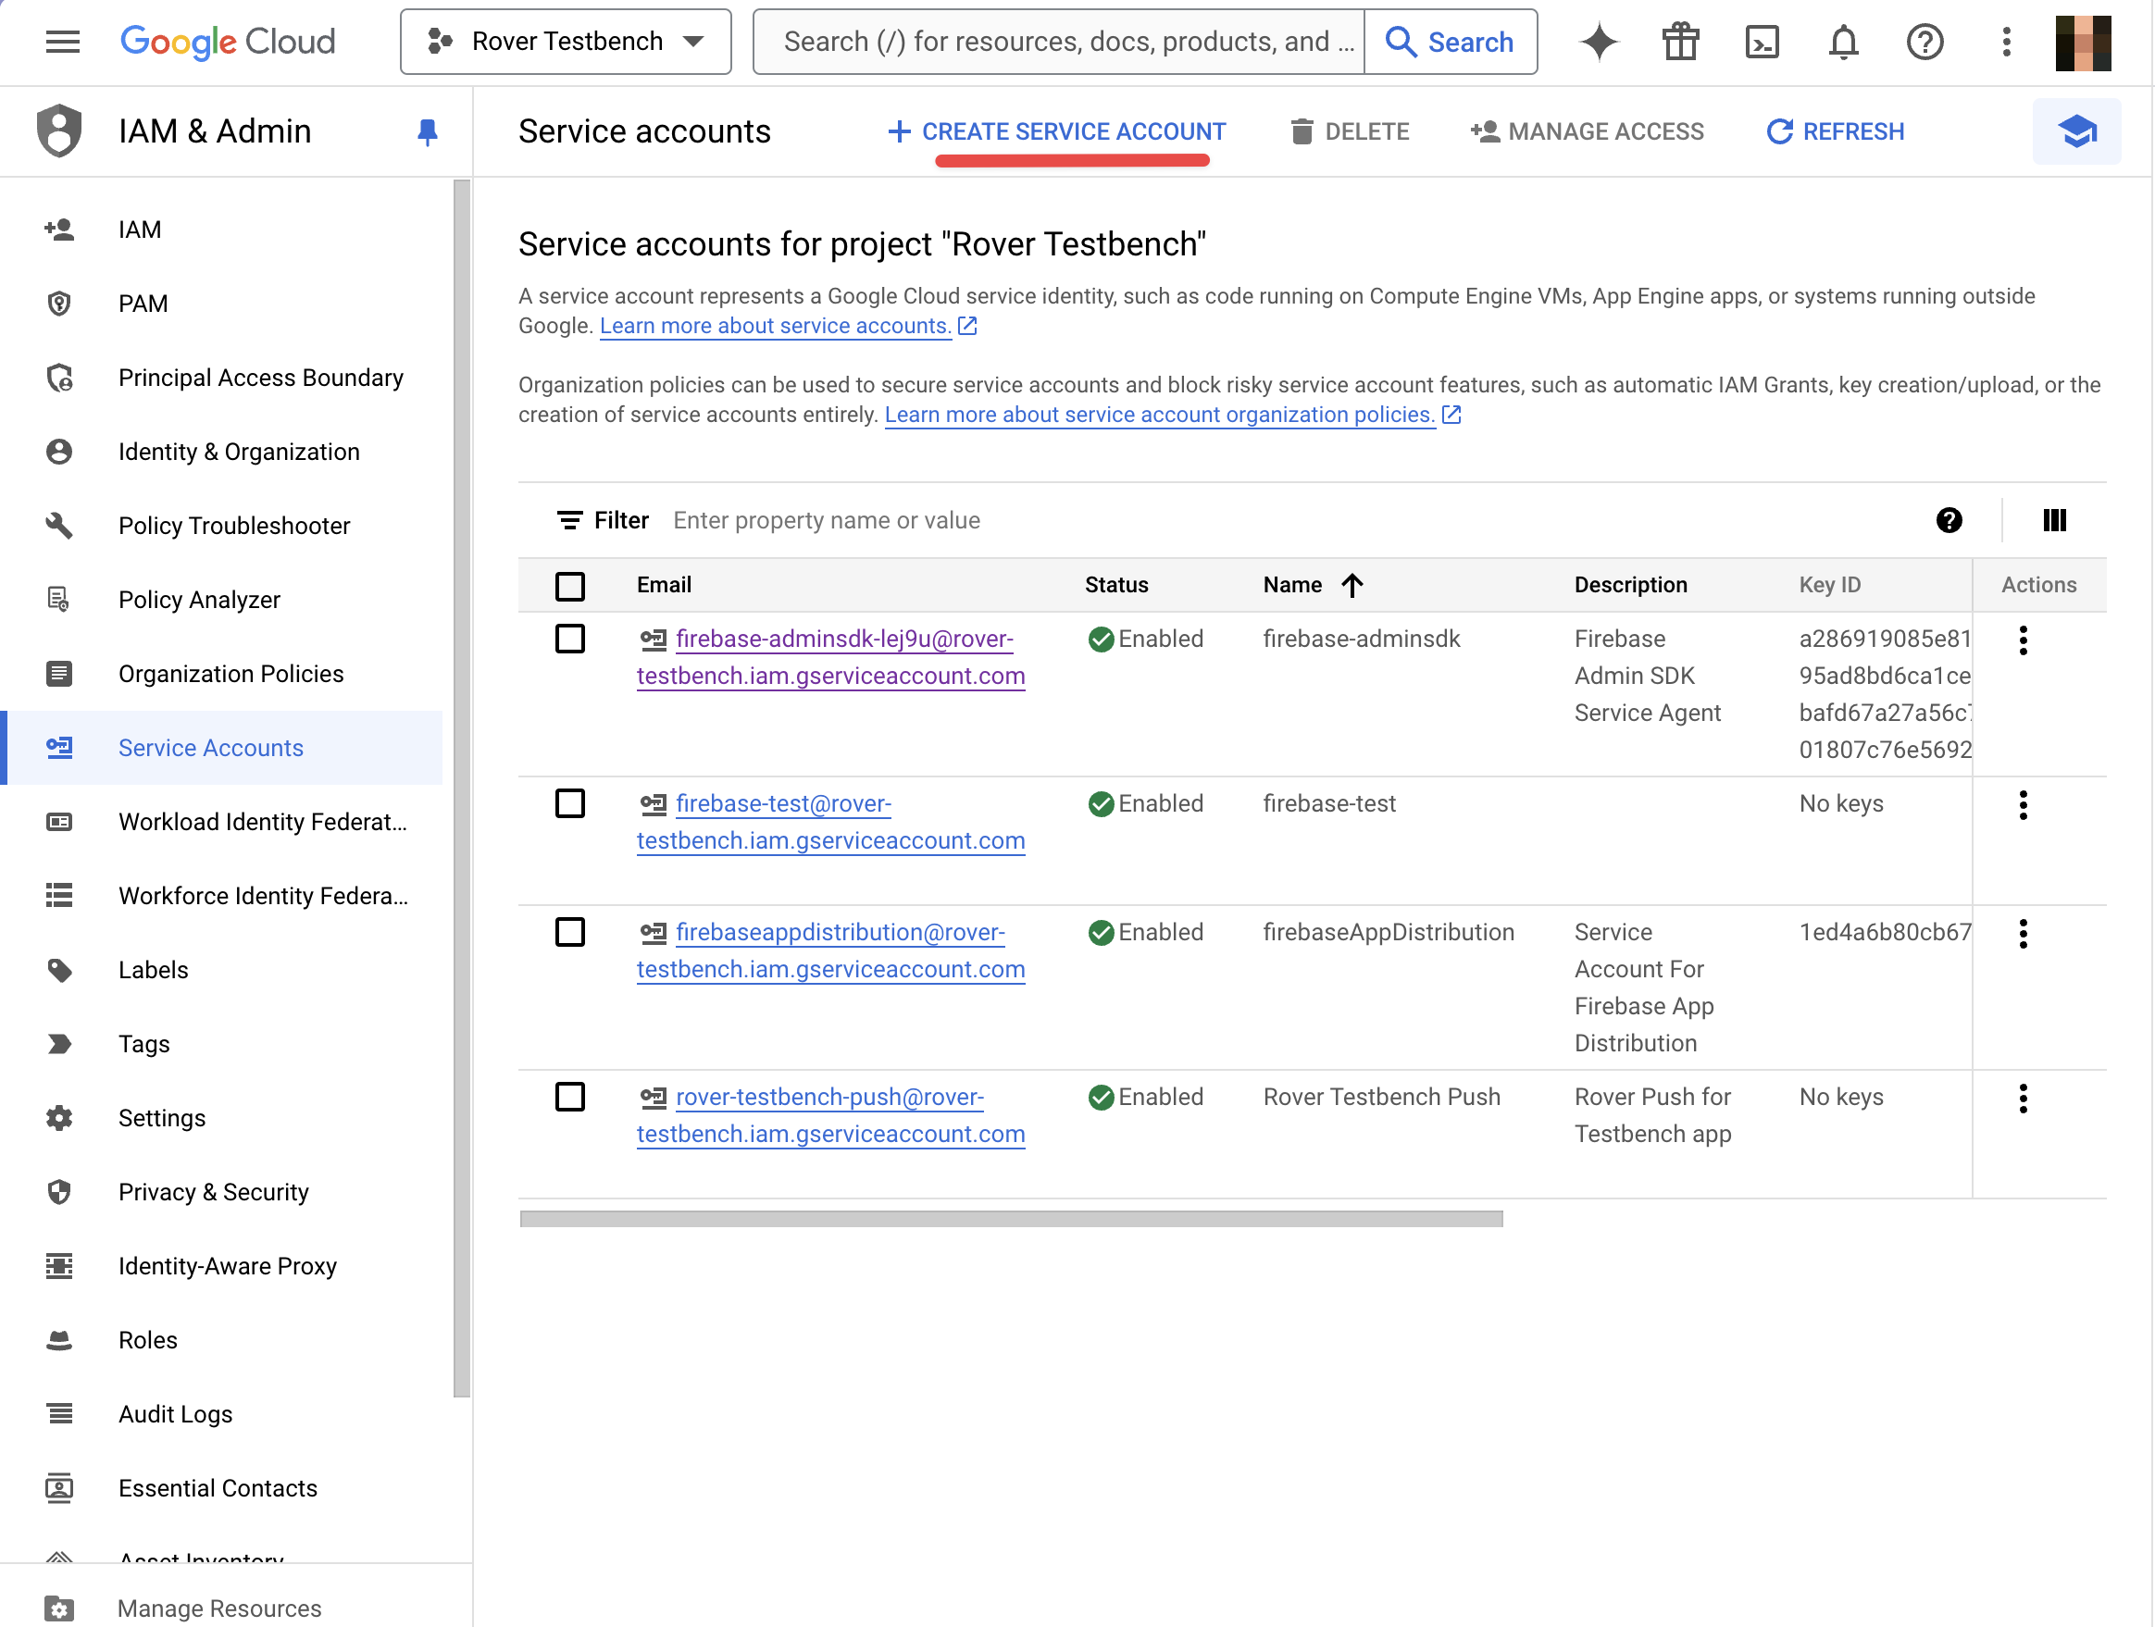Open Organization Policies

[x=222, y=674]
